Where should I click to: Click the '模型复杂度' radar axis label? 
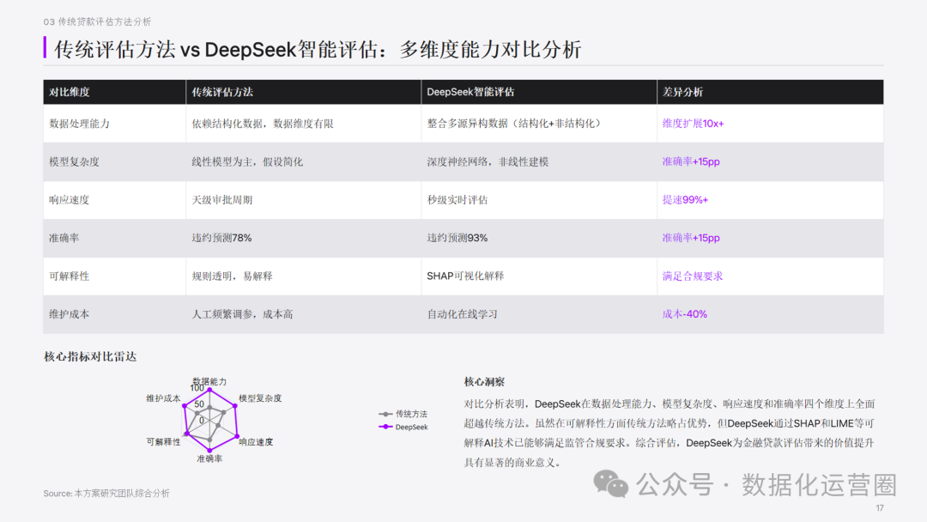(x=260, y=398)
